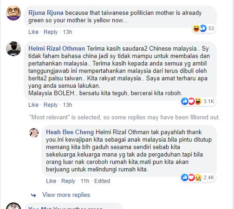Viewport: 234px width, 209px height.
Task: Like Rjuna Rjuna's comment
Action: click(33, 32)
